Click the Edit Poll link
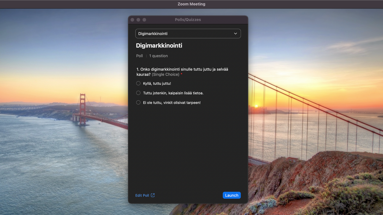383x215 pixels. click(x=142, y=195)
